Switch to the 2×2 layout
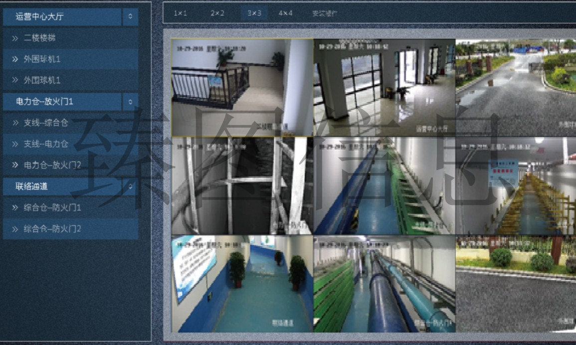This screenshot has width=576, height=345. [x=217, y=13]
